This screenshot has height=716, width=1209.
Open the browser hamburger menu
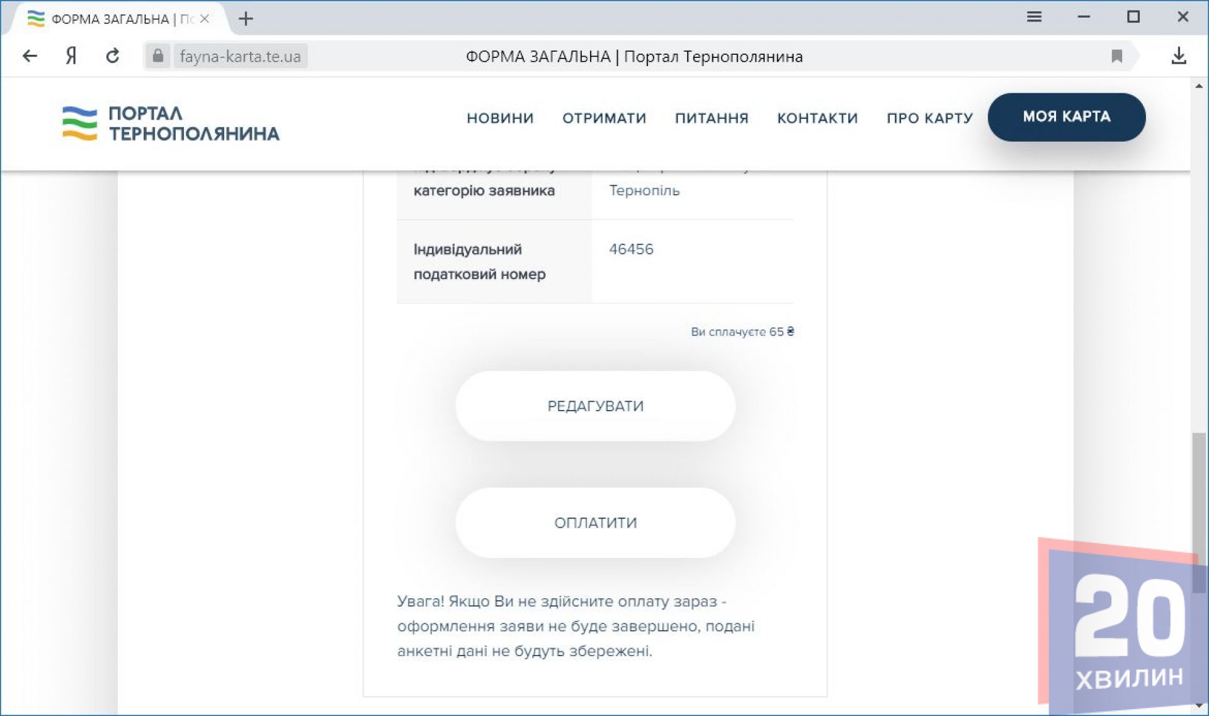1034,17
